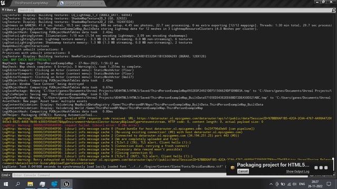The height and width of the screenshot is (189, 337).
Task: Click the 'DumpUnbuiltLightInteractions' log line
Action: tap(26, 46)
